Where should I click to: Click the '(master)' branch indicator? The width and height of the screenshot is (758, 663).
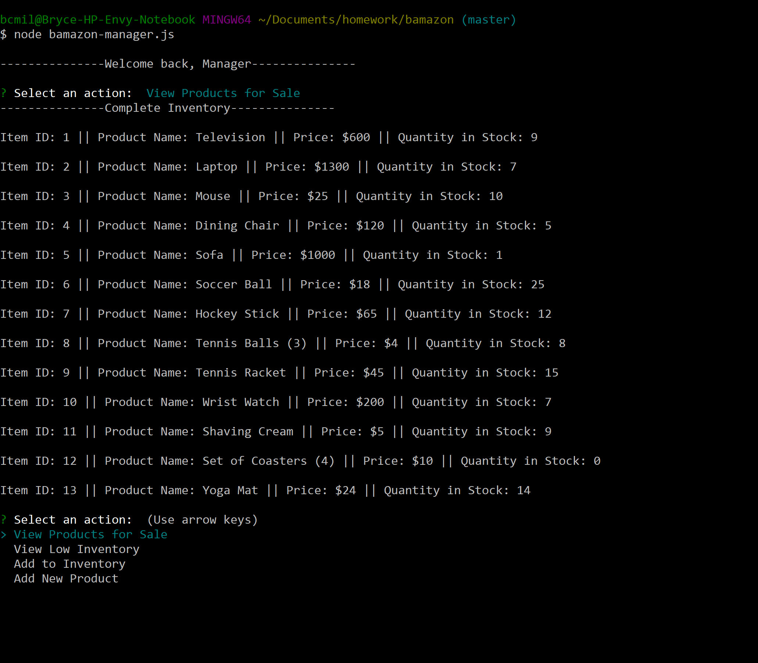(x=489, y=19)
